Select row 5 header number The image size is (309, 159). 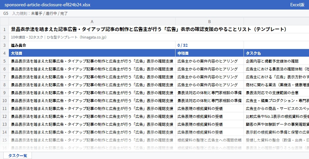coord(4,61)
